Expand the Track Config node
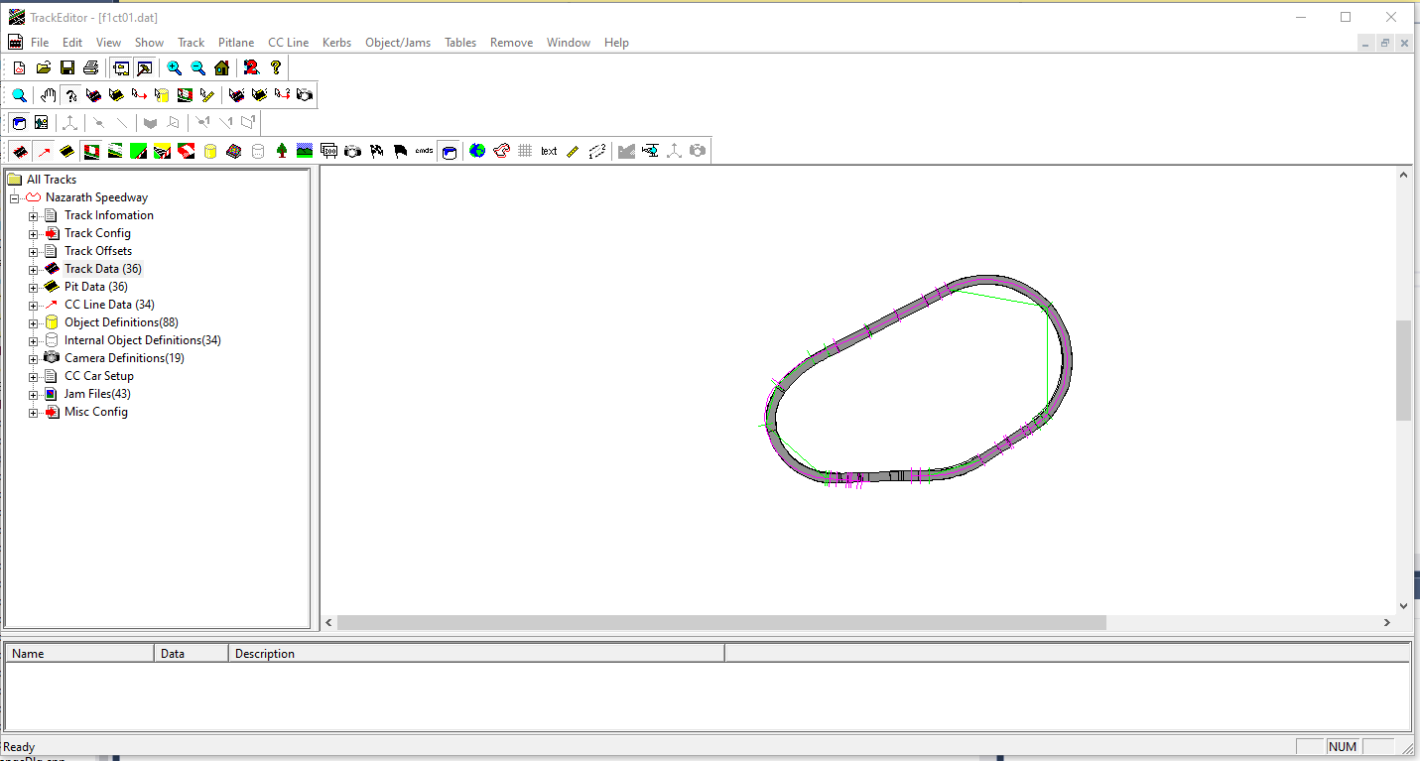The height and width of the screenshot is (761, 1420). (x=33, y=233)
